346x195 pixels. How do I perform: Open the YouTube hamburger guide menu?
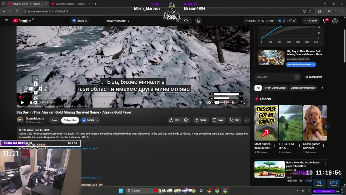[x=6, y=21]
